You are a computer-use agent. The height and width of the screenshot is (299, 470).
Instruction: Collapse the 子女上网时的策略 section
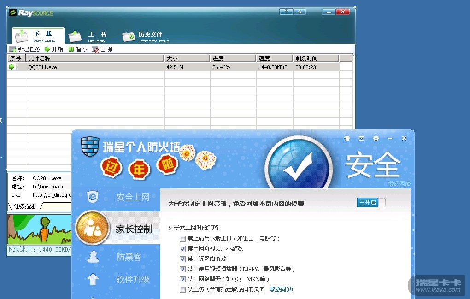click(x=170, y=228)
